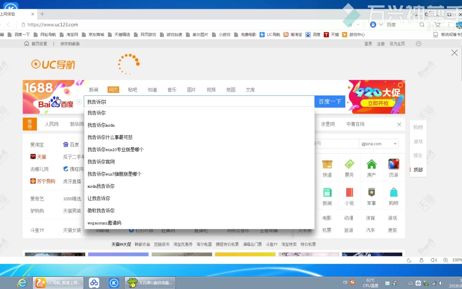This screenshot has width=462, height=289.
Task: Select the 贴吧 search tab
Action: 132,90
